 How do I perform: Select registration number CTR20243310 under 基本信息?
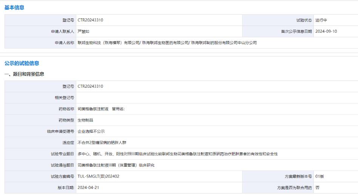click(x=90, y=20)
